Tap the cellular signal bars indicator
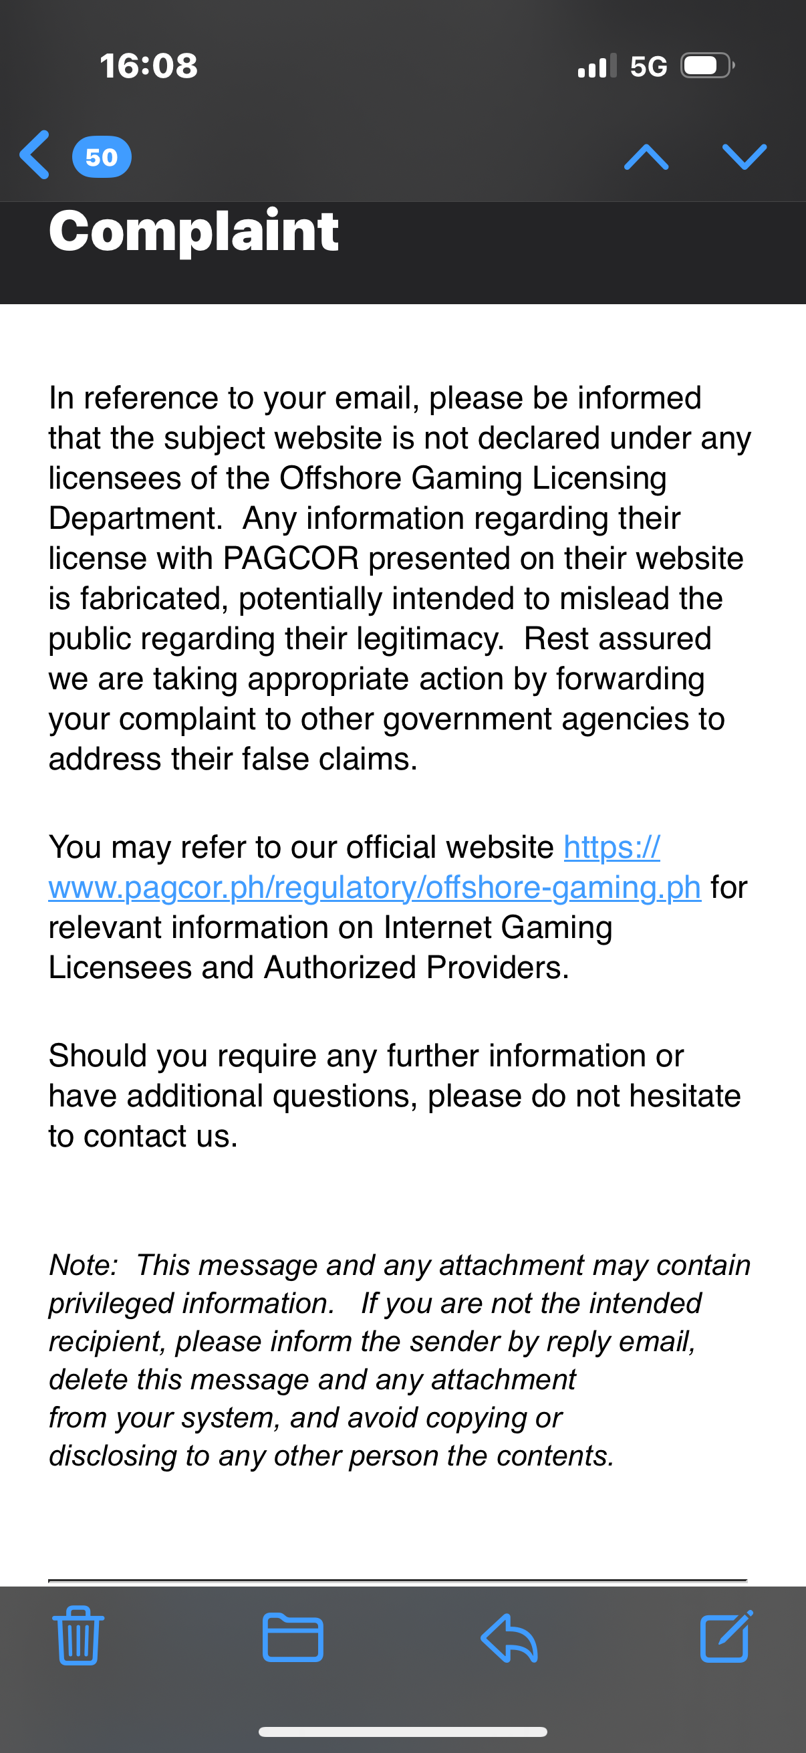 [597, 67]
